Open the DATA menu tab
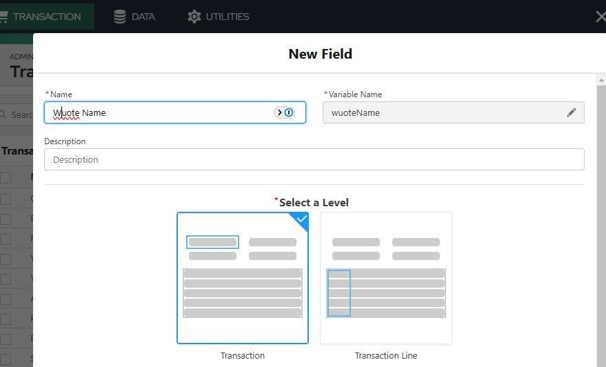 [134, 17]
